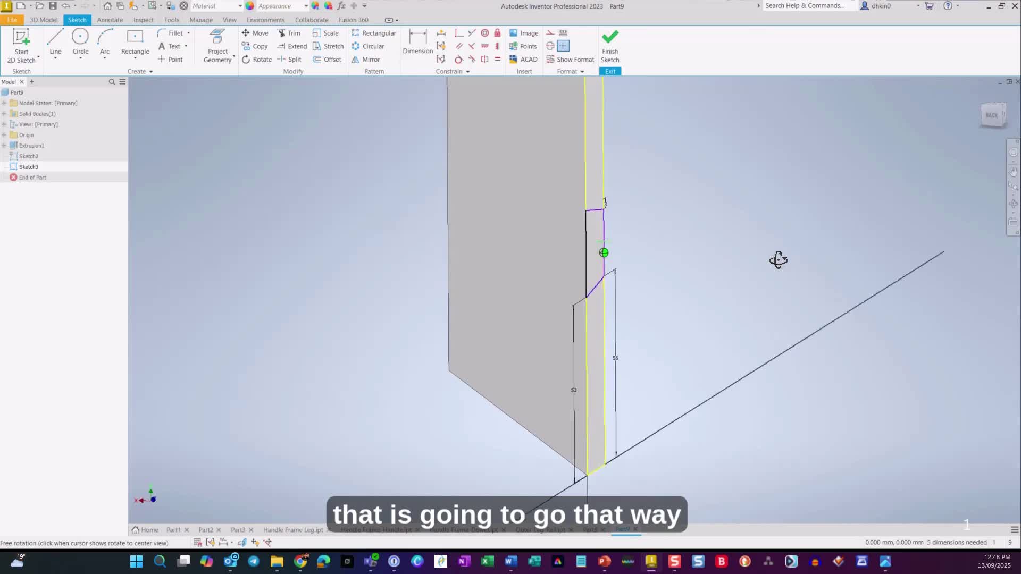Select the Offset tool

pos(327,60)
